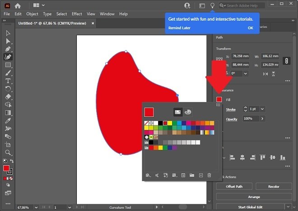Screen dimensions: 298x211
Task: Select the Direct Selection tool solid arrow
Action: tap(8, 41)
